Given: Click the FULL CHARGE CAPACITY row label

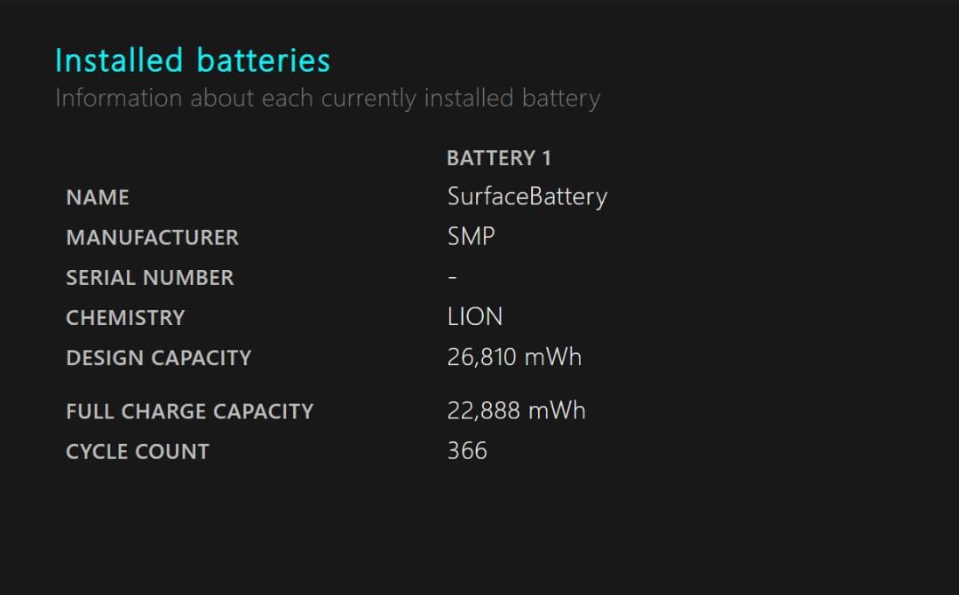Looking at the screenshot, I should [x=189, y=411].
